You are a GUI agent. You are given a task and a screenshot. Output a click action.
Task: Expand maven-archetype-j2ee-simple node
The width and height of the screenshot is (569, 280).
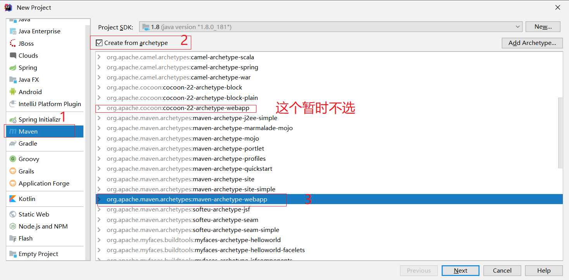(99, 118)
